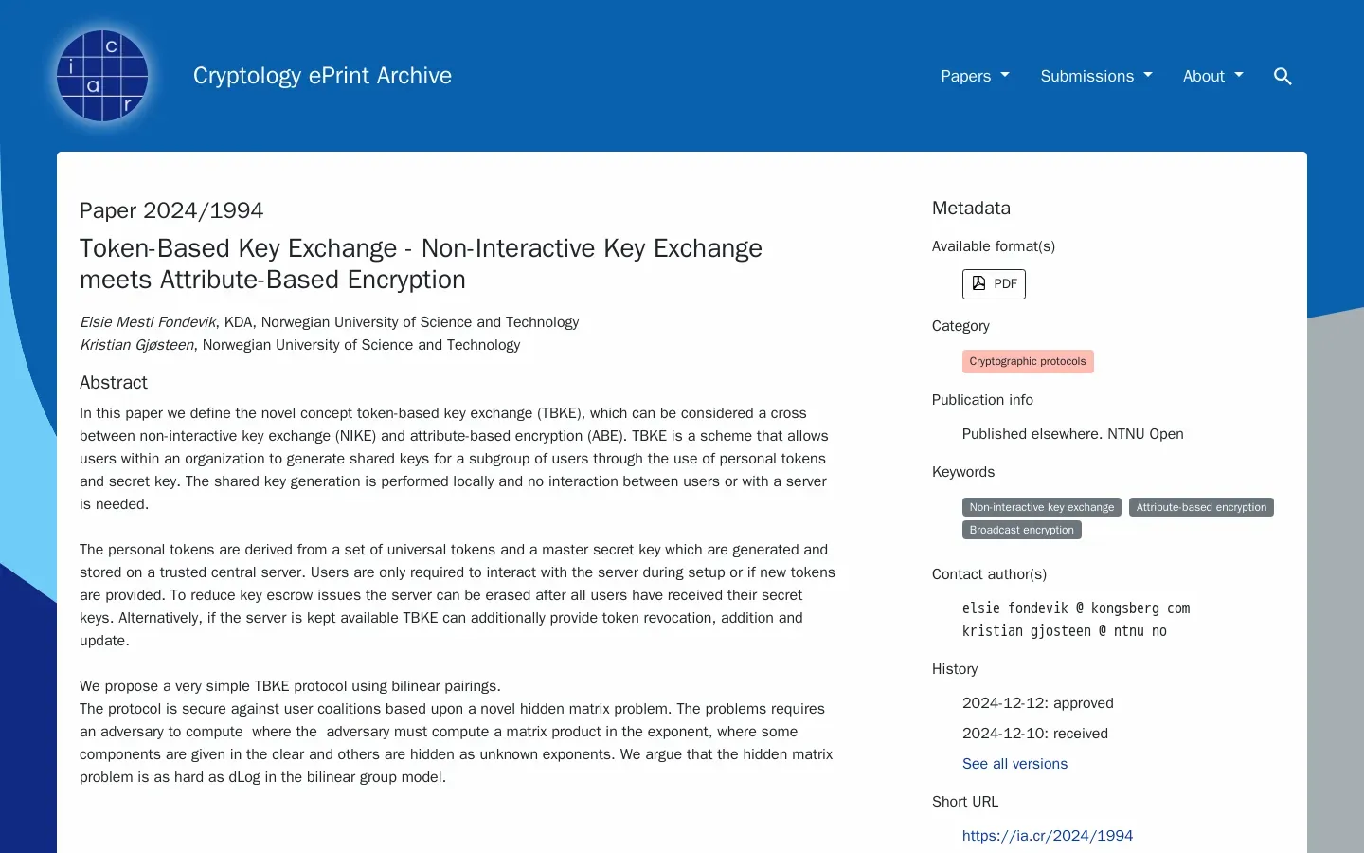Open the About dropdown menu
Image resolution: width=1364 pixels, height=853 pixels.
[x=1212, y=76]
